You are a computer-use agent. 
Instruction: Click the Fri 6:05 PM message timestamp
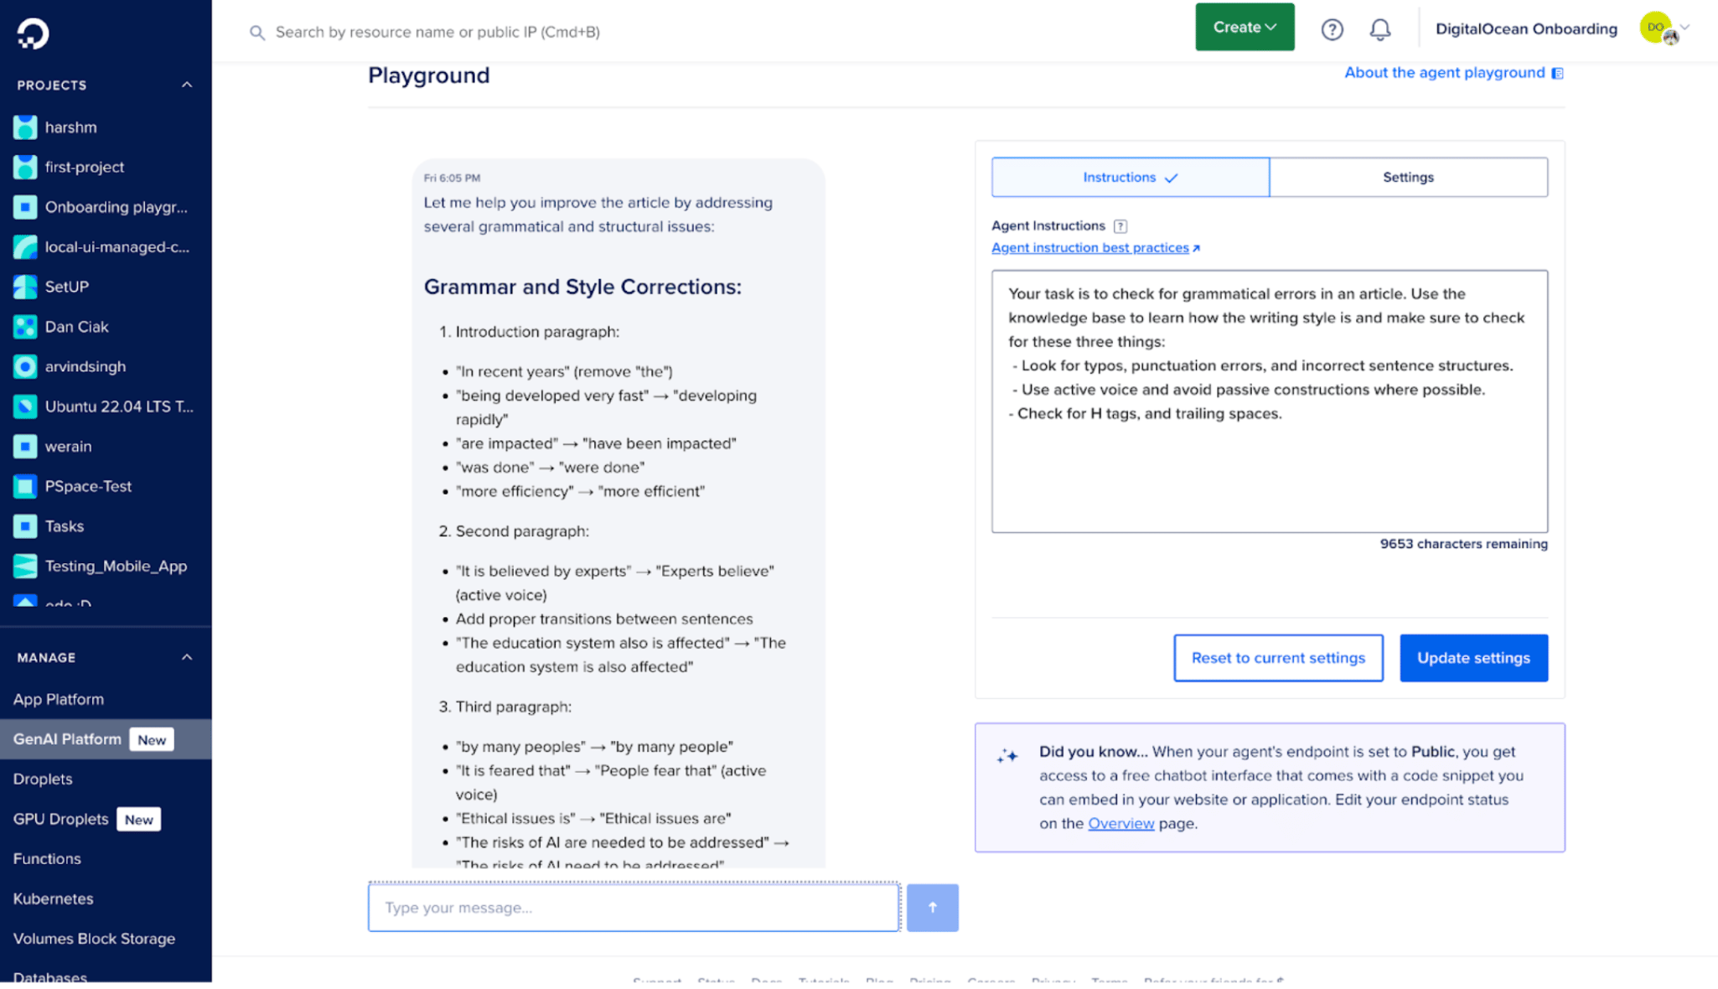point(452,178)
